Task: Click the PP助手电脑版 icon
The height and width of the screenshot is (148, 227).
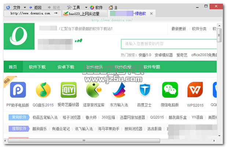Action: coord(18,90)
